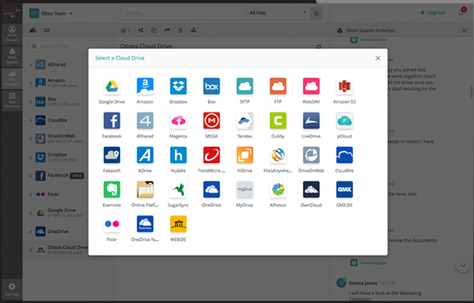The width and height of the screenshot is (474, 303).
Task: Choose the Amazon cloud drive icon in dialog
Action: 145,86
